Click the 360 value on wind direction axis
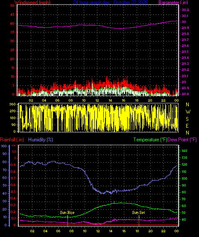Image resolution: width=199 pixels, height=237 pixels. pyautogui.click(x=12, y=104)
